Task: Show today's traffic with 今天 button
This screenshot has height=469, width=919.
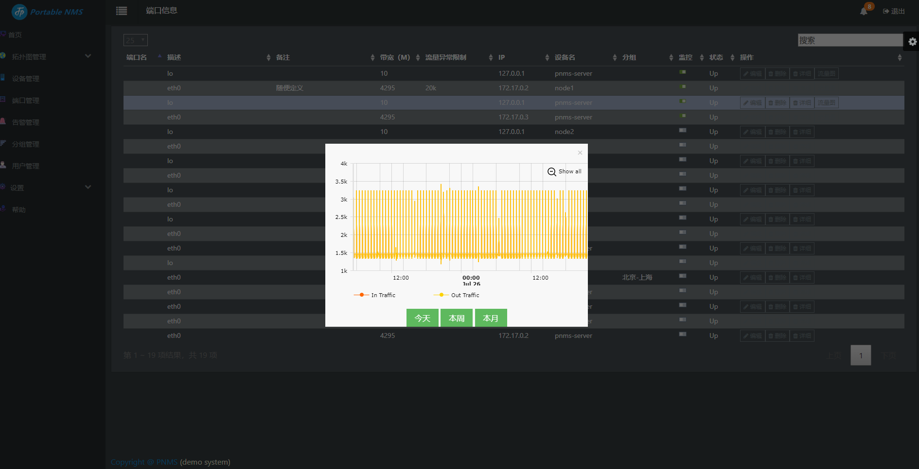Action: (x=422, y=318)
